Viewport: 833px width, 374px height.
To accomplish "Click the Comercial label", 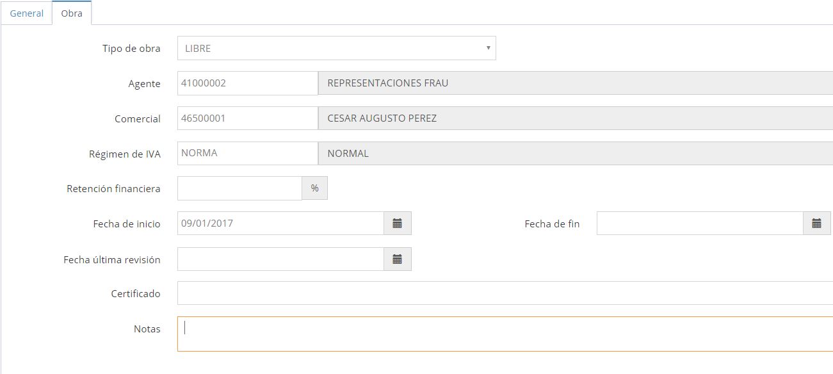I will click(138, 119).
